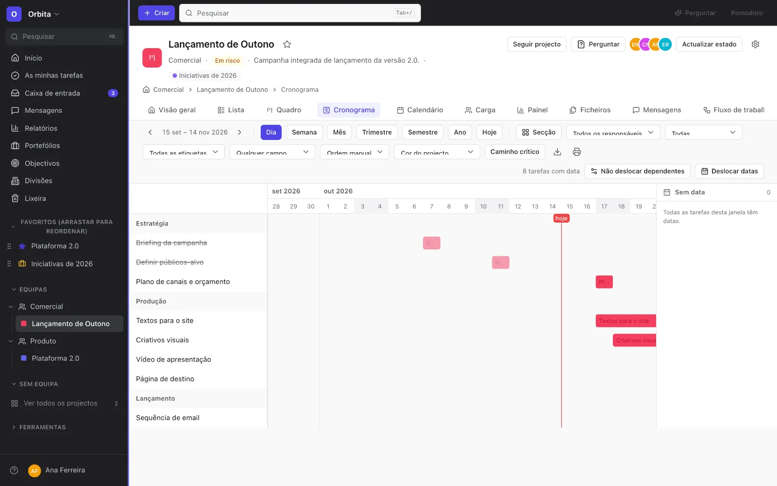Open the Ordem manual sort dropdown

355,152
